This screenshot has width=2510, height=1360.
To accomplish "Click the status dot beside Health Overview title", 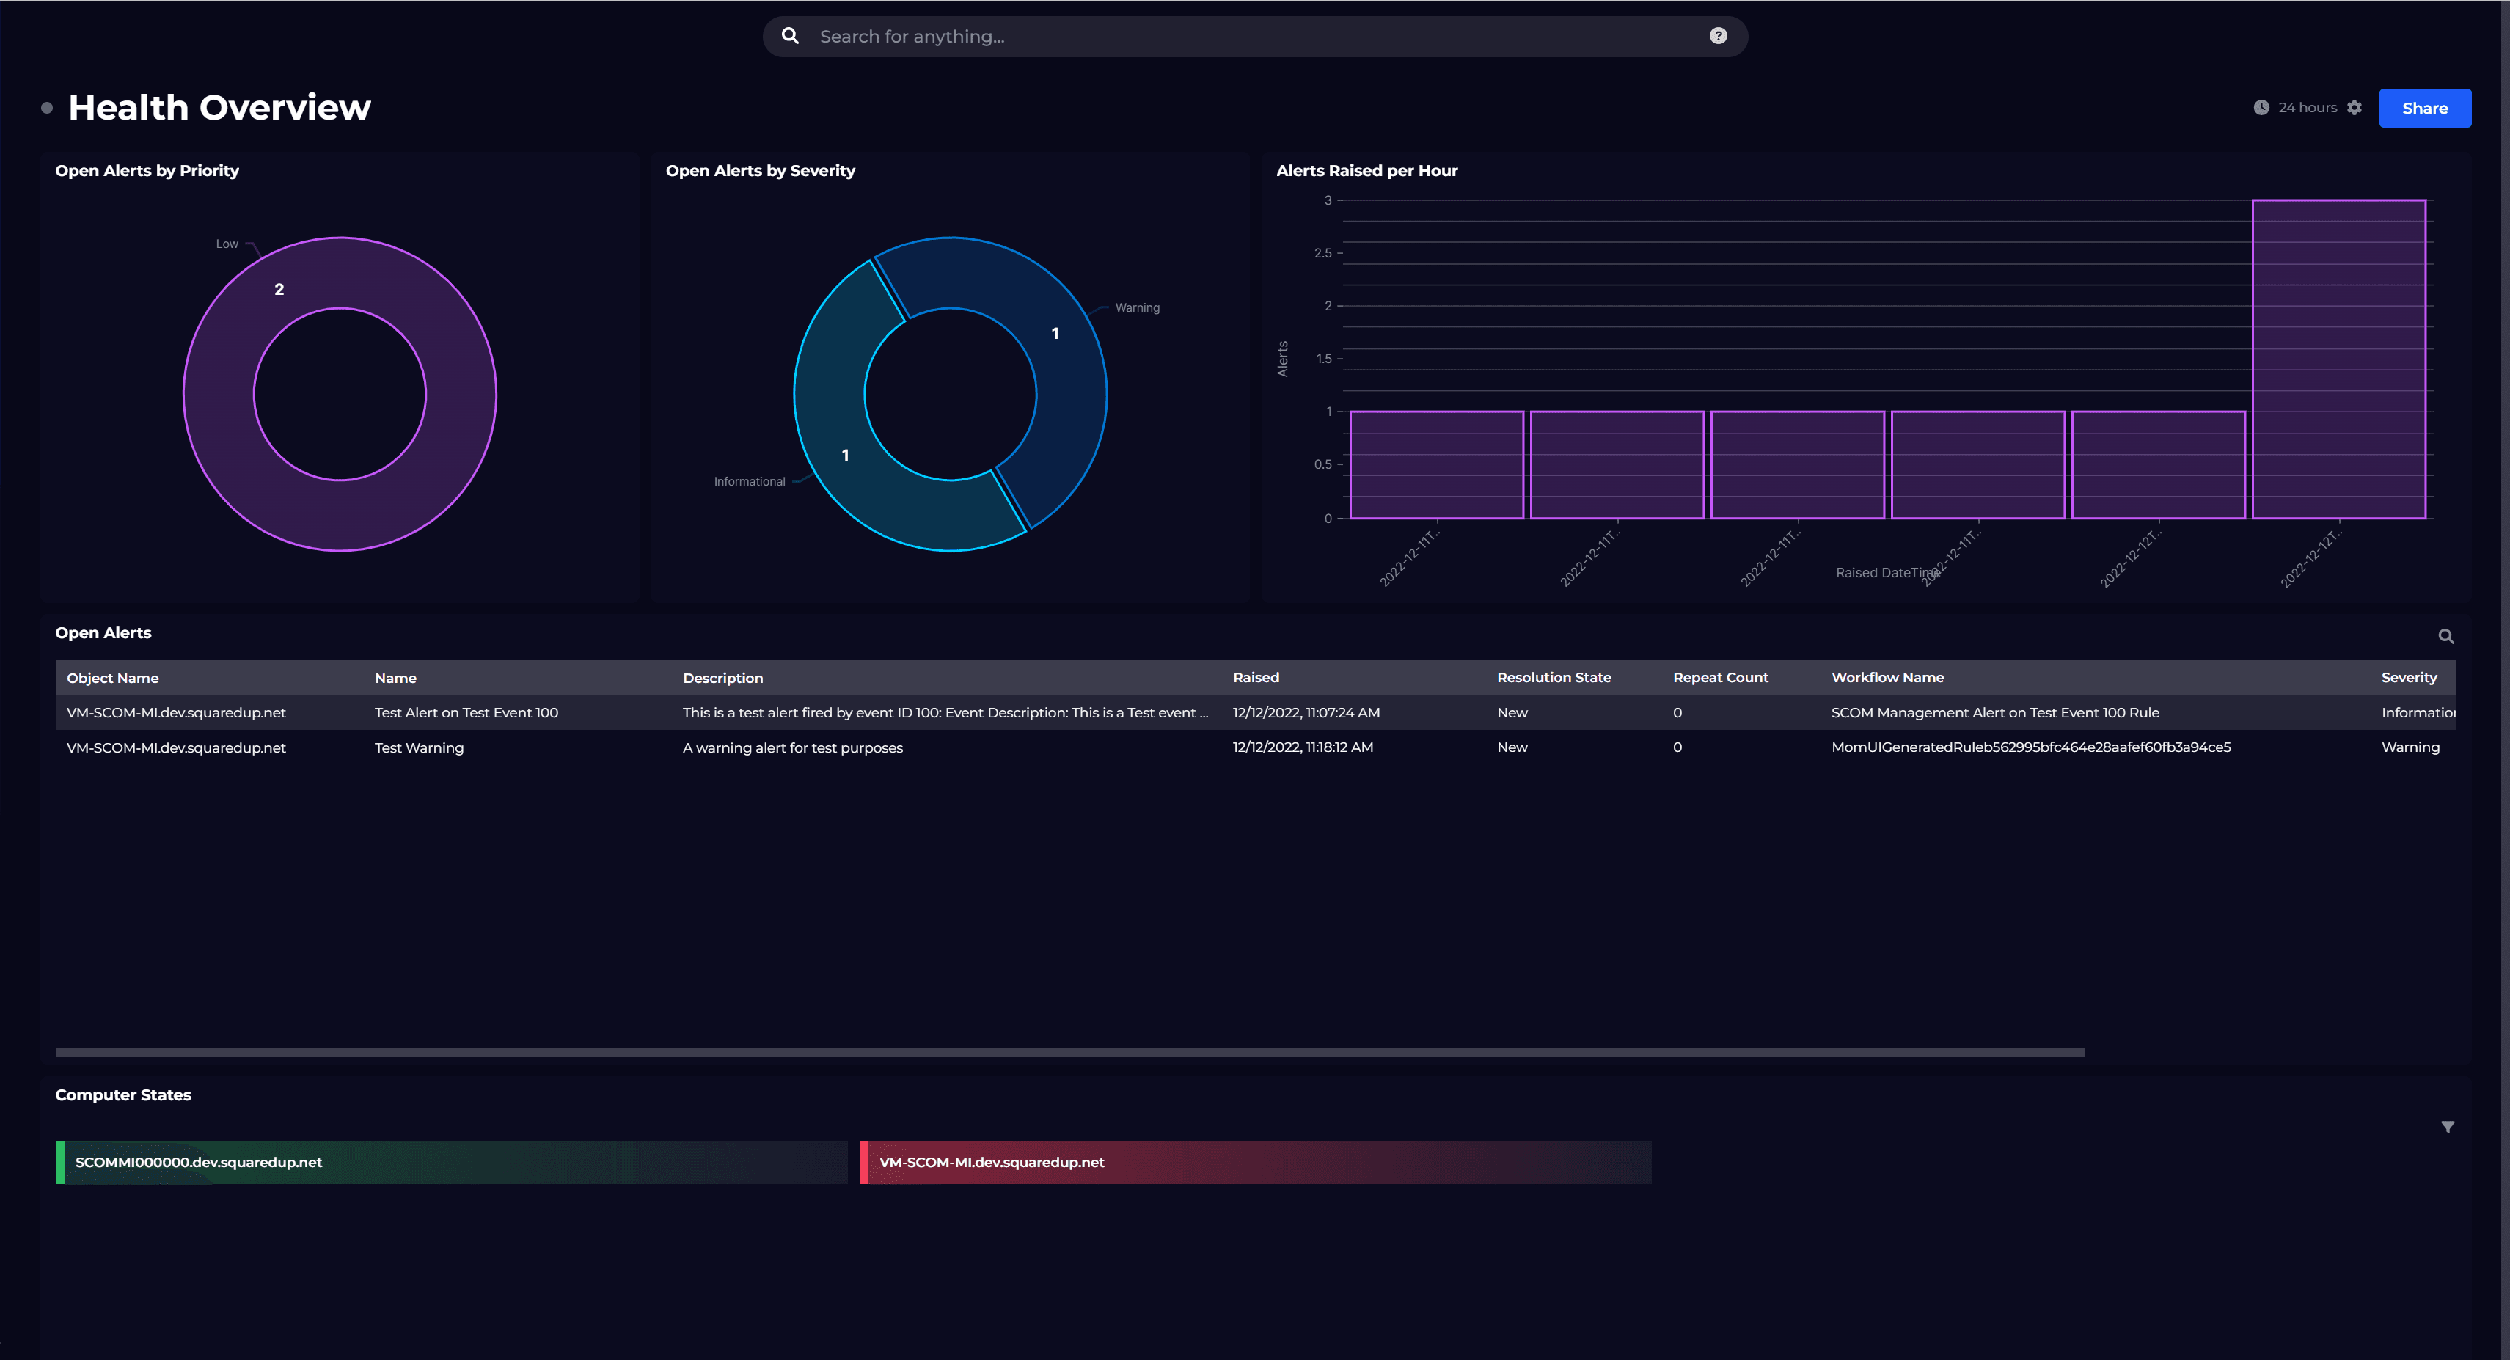I will click(47, 108).
